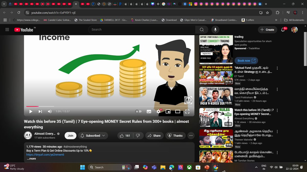Click Create button

pyautogui.click(x=267, y=30)
